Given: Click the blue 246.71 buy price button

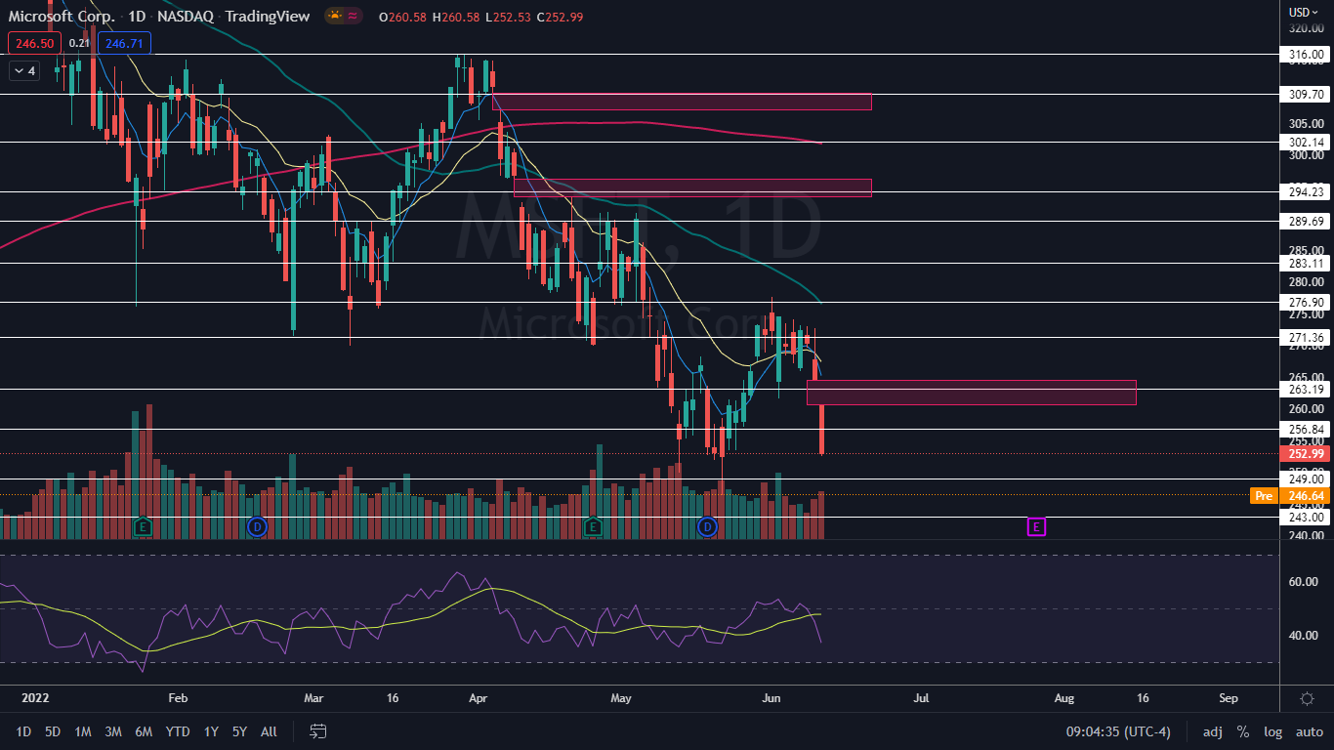Looking at the screenshot, I should [124, 42].
